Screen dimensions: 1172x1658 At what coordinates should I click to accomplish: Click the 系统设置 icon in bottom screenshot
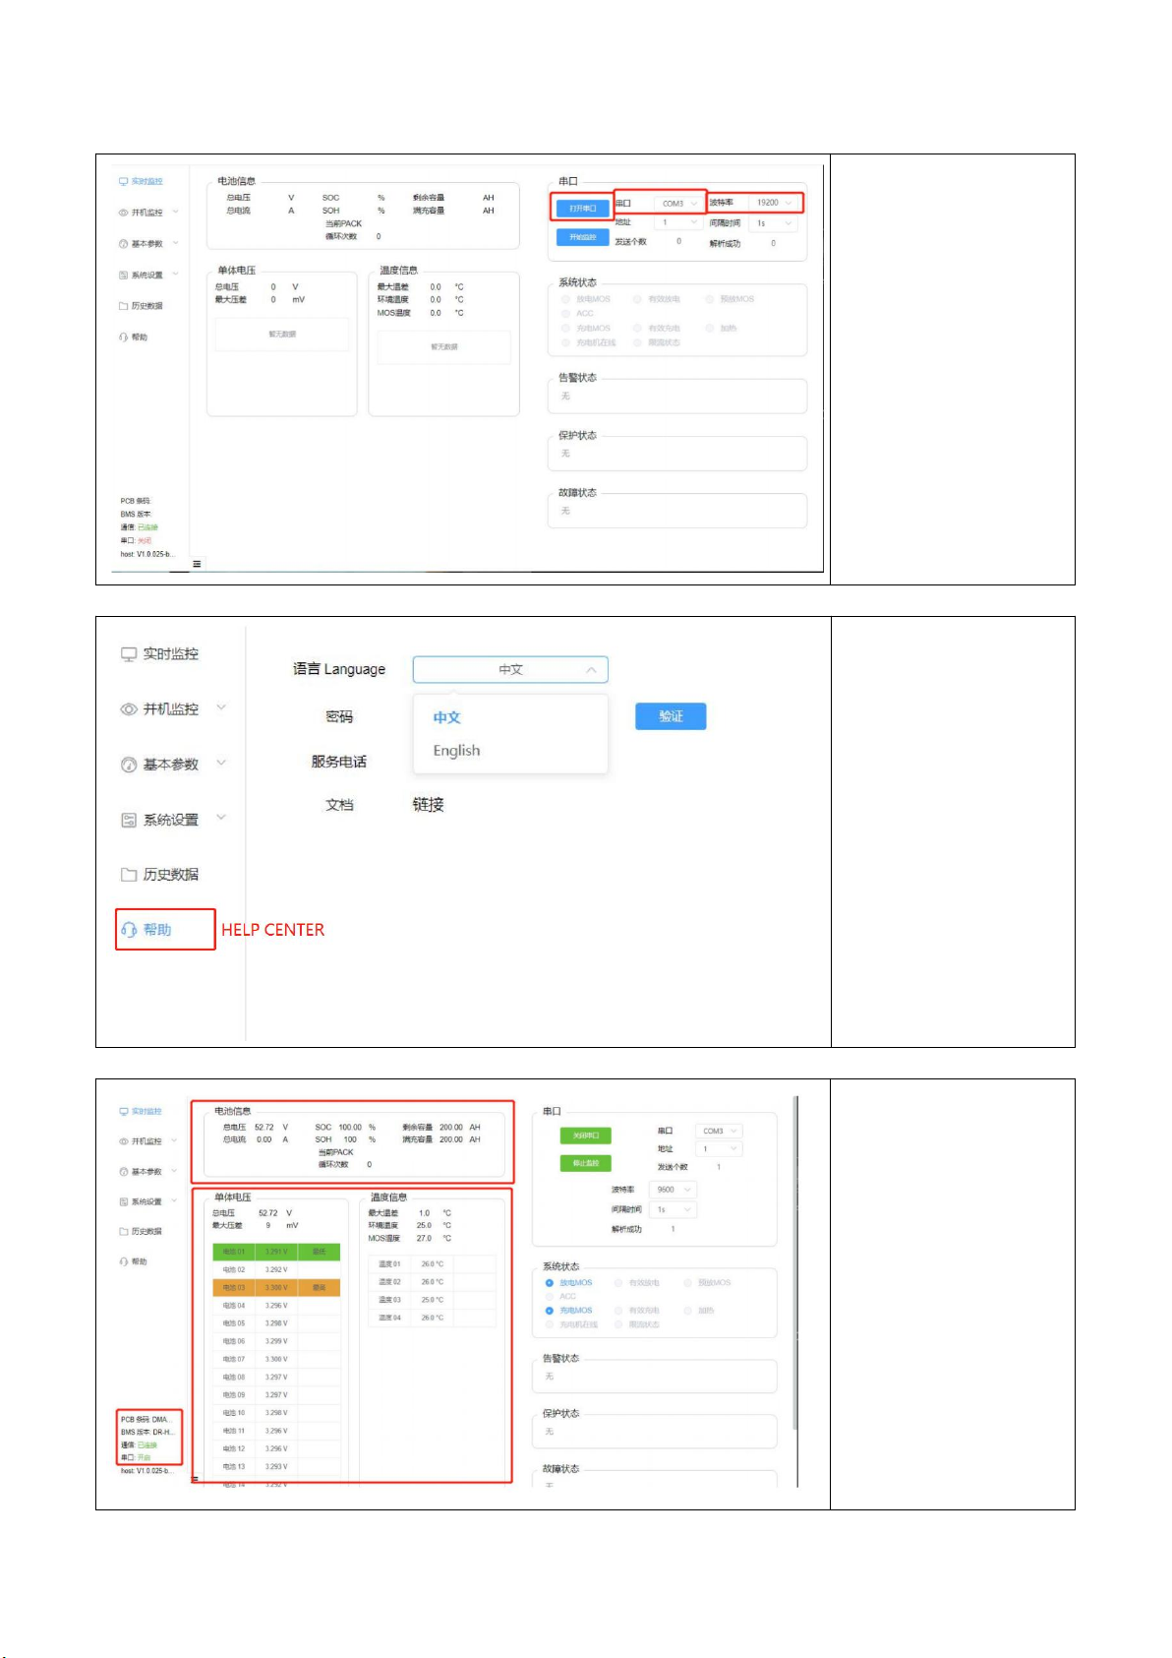tap(123, 1201)
